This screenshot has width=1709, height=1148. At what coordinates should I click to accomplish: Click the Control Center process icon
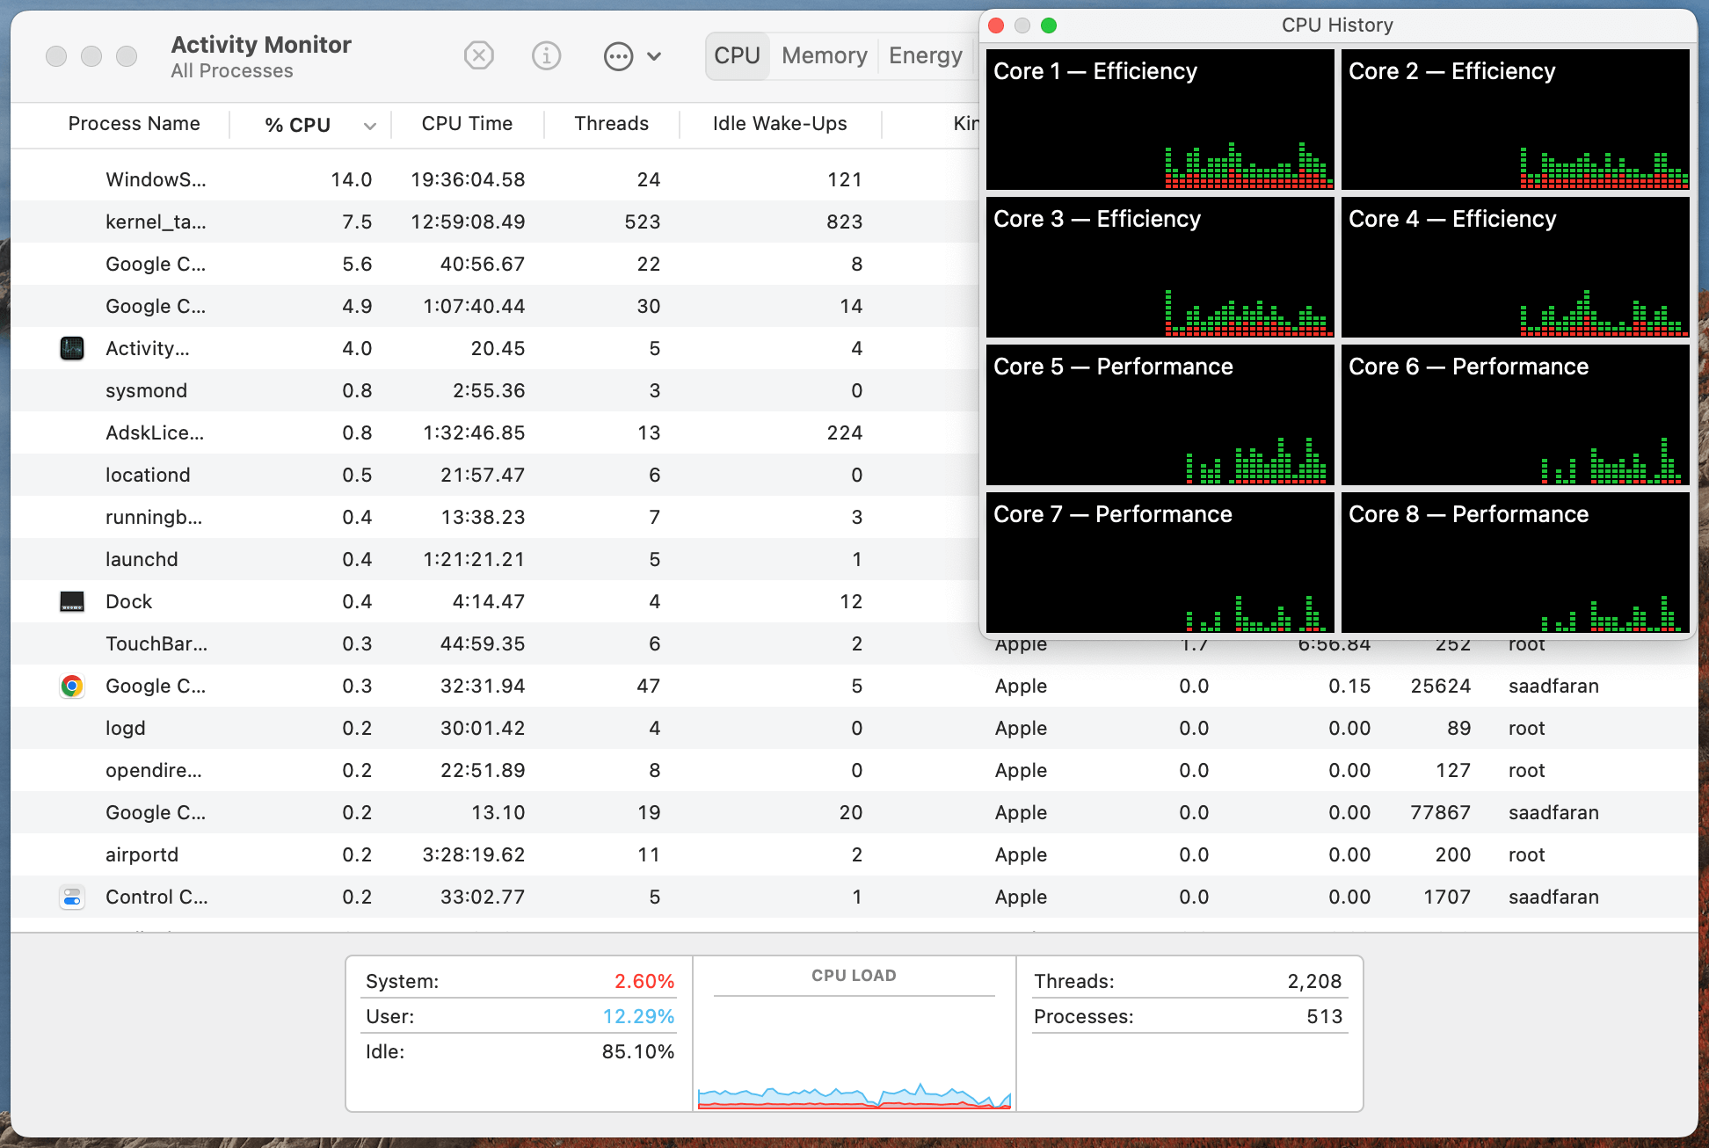tap(72, 897)
